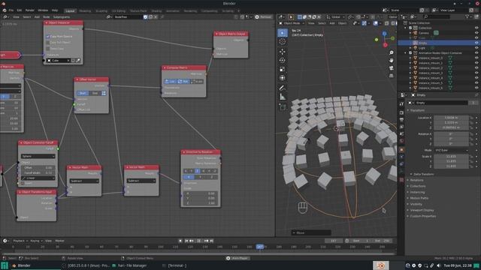
Task: Click the pause playback button in timeline
Action: (198, 241)
